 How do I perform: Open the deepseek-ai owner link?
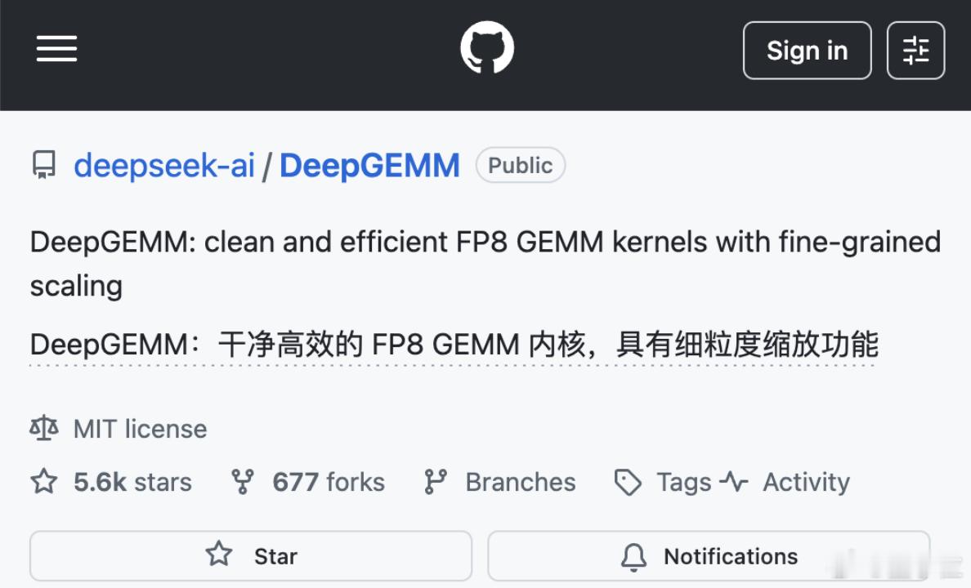(164, 165)
